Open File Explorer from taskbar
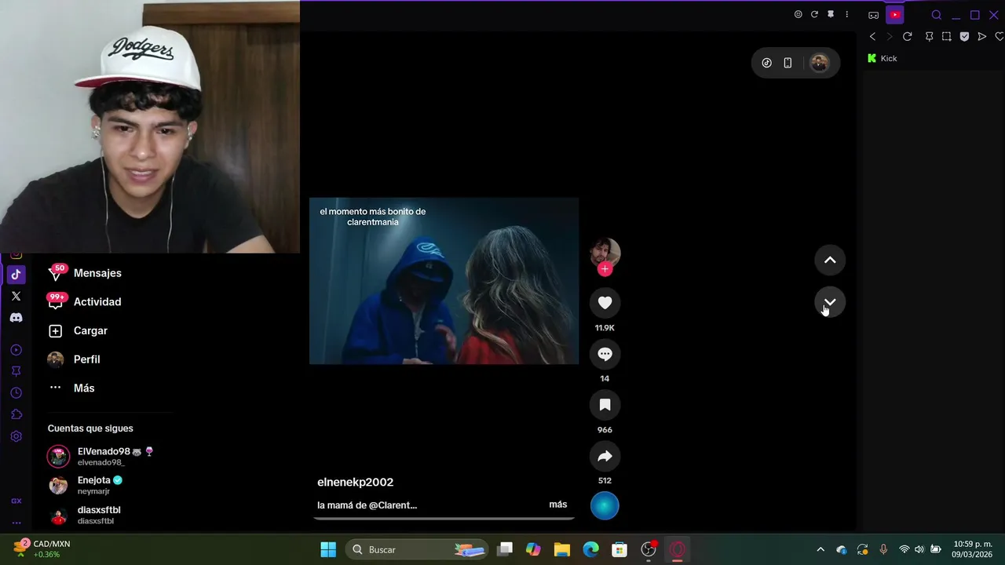1005x565 pixels. click(562, 549)
